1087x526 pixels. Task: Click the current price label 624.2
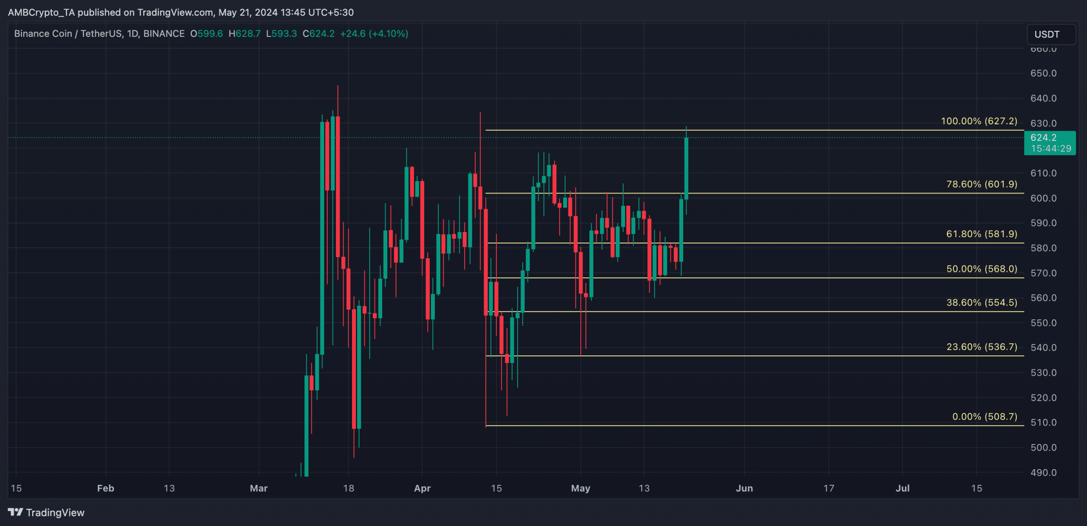[1044, 137]
